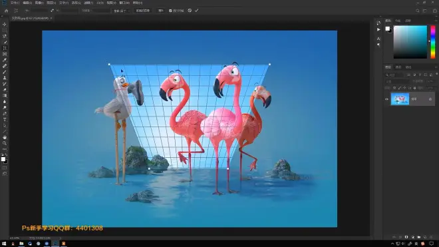Select the History Brush tool
The height and width of the screenshot is (247, 439).
point(5,84)
